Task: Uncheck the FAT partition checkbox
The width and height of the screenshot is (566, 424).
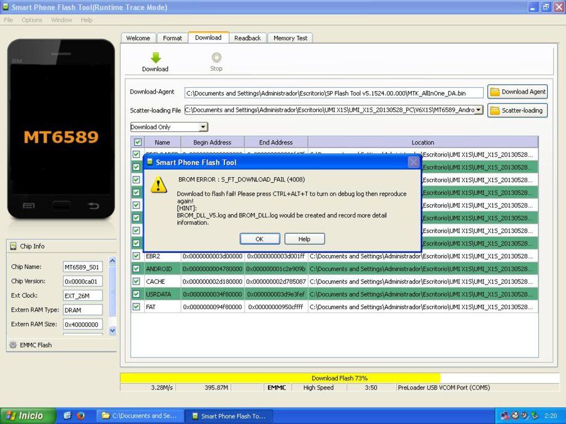Action: pos(136,307)
